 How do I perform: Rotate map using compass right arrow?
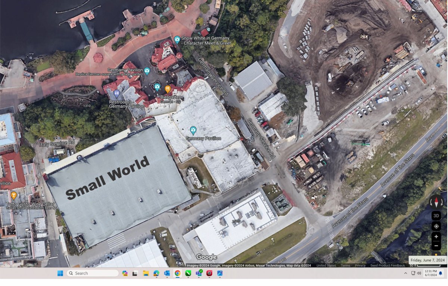(x=442, y=202)
